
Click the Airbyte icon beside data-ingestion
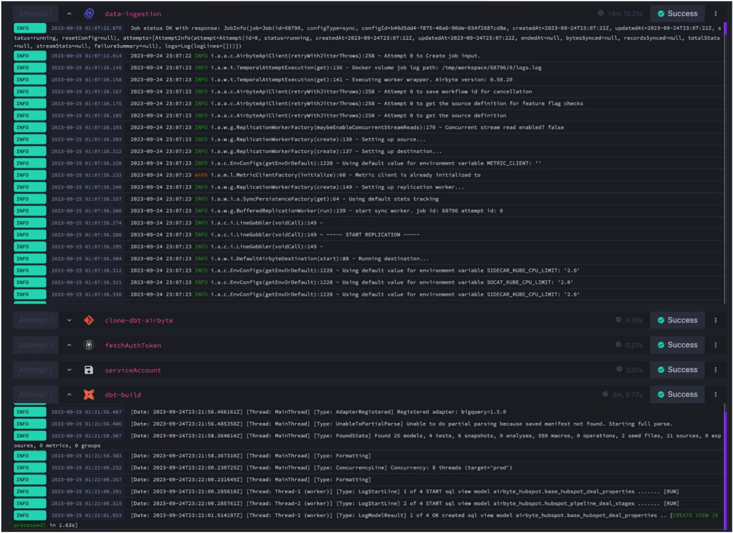click(89, 13)
